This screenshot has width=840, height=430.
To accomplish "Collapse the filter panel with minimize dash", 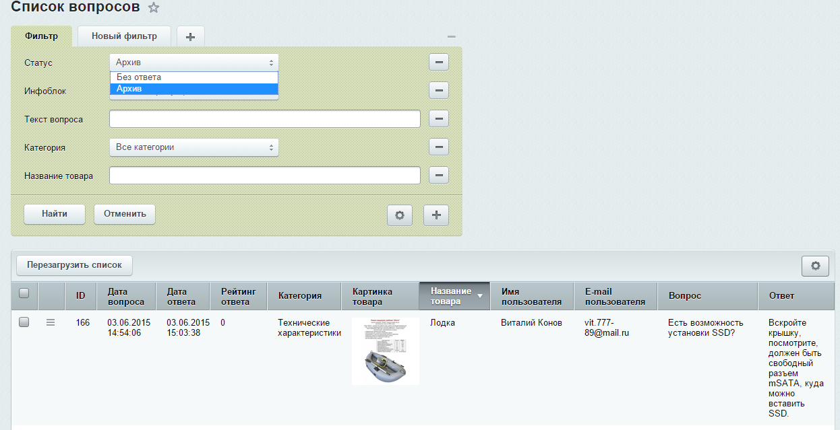I will point(452,36).
